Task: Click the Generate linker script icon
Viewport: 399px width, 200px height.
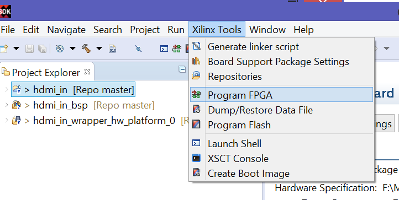Action: coord(196,46)
